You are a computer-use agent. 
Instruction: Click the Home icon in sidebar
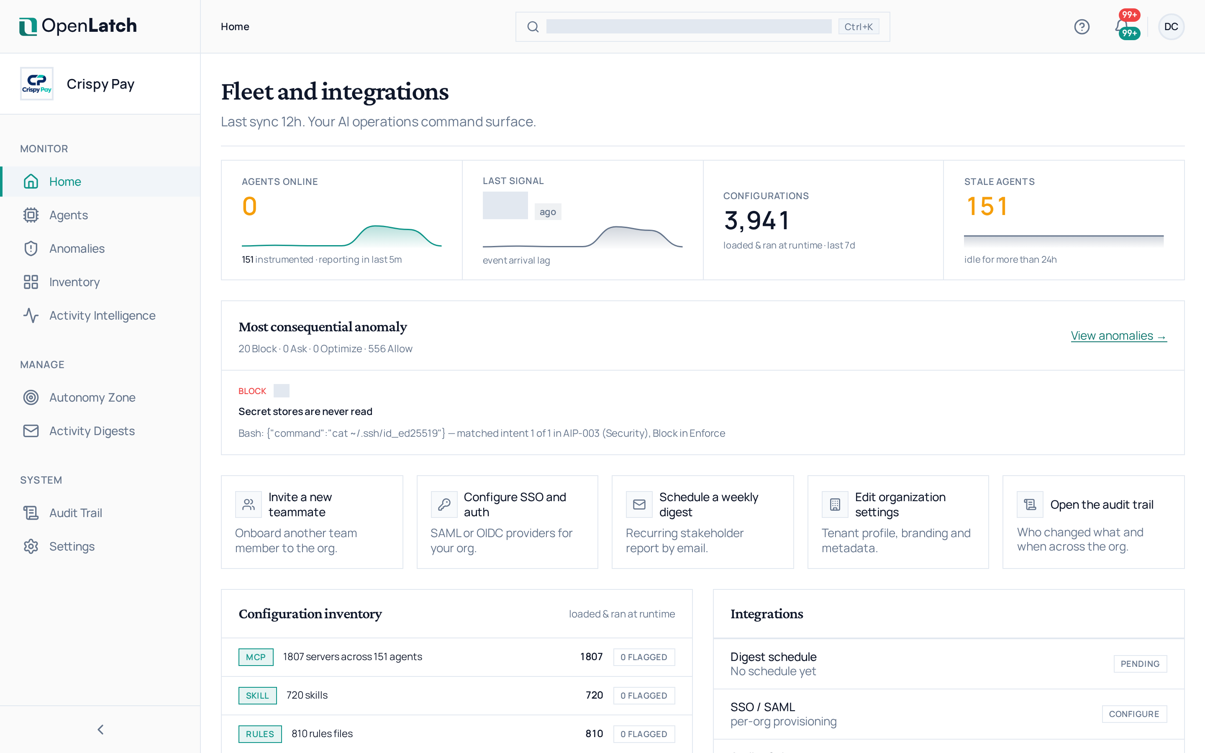click(31, 181)
